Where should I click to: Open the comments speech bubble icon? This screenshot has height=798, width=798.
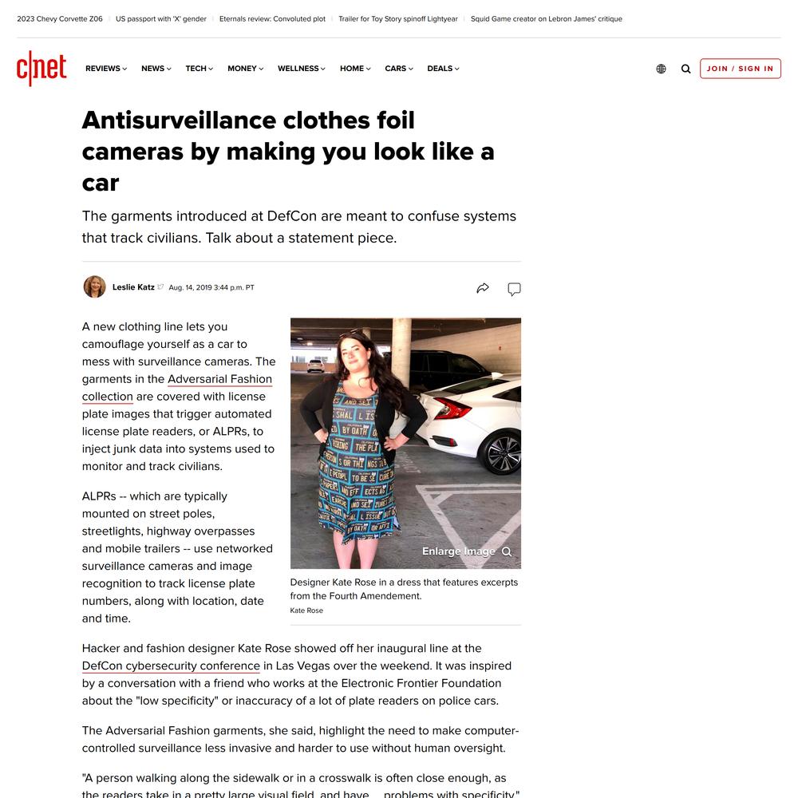514,289
